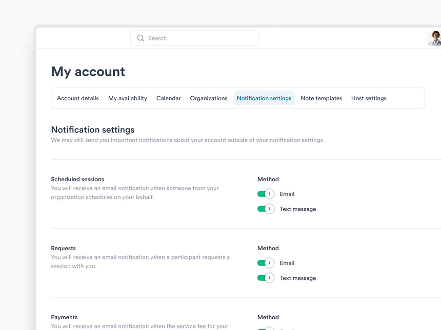This screenshot has height=330, width=441.
Task: Click the Text message label under Requests
Action: pyautogui.click(x=298, y=278)
